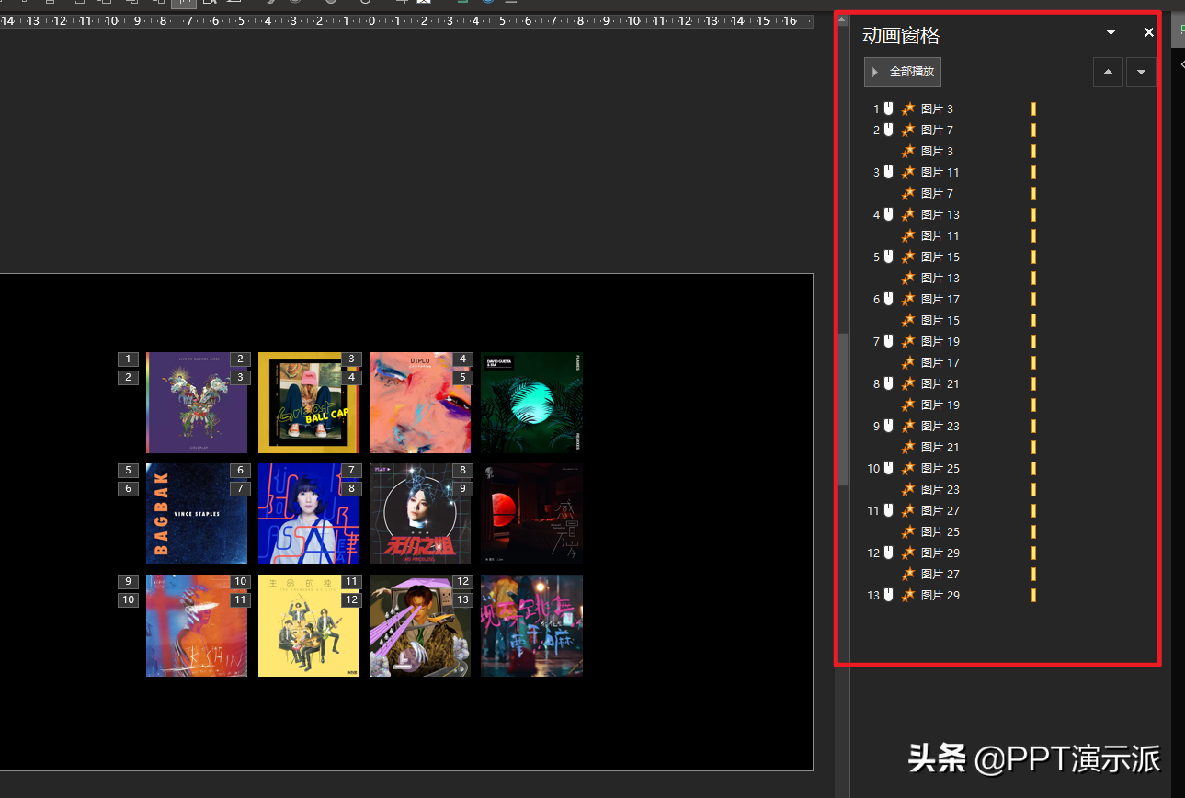Click the star icon of entry 4 图片 13
The height and width of the screenshot is (798, 1185).
[908, 214]
